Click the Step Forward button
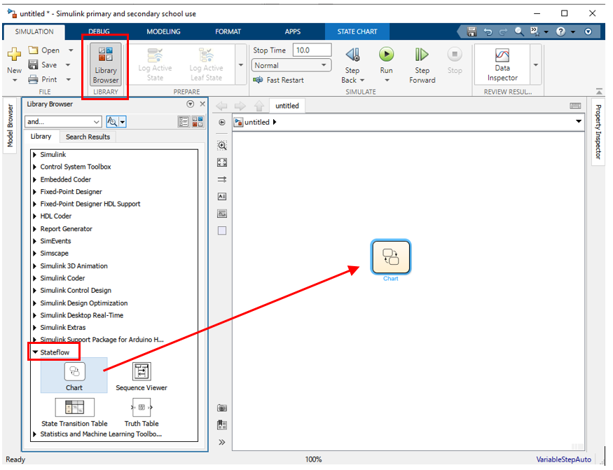The image size is (613, 470). [x=422, y=65]
